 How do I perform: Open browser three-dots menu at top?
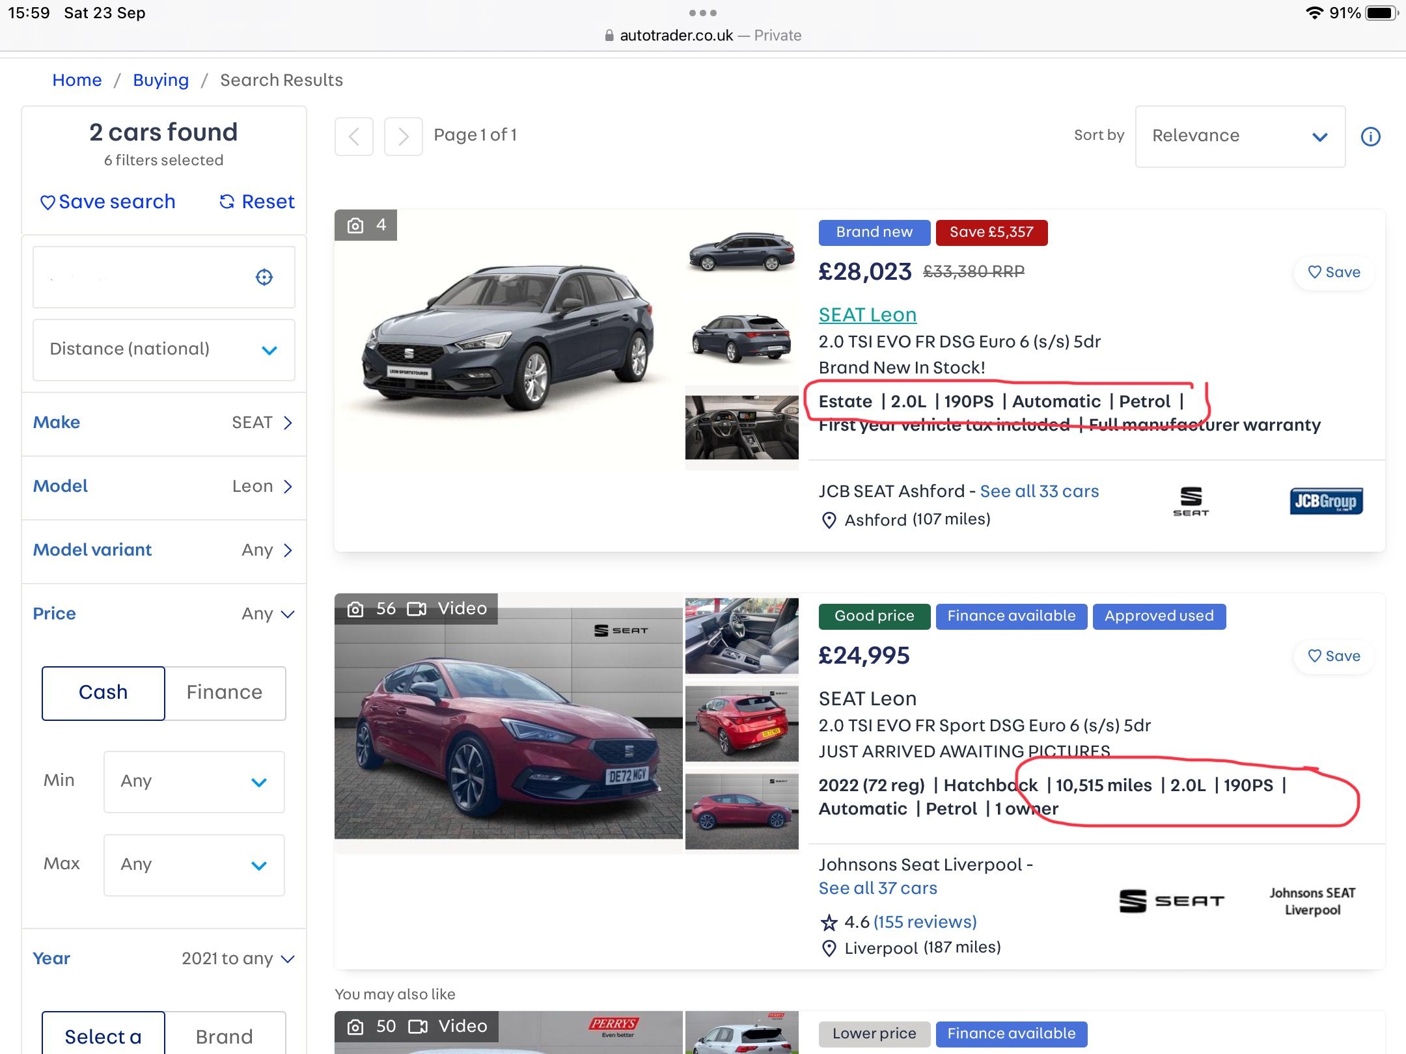tap(702, 13)
